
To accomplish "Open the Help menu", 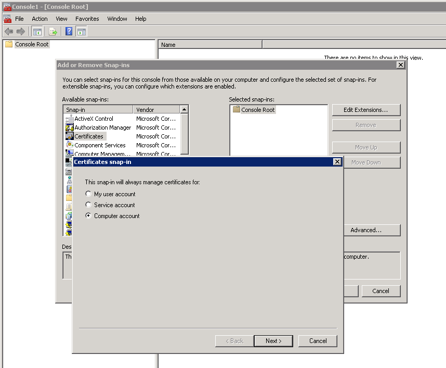I will click(x=140, y=19).
